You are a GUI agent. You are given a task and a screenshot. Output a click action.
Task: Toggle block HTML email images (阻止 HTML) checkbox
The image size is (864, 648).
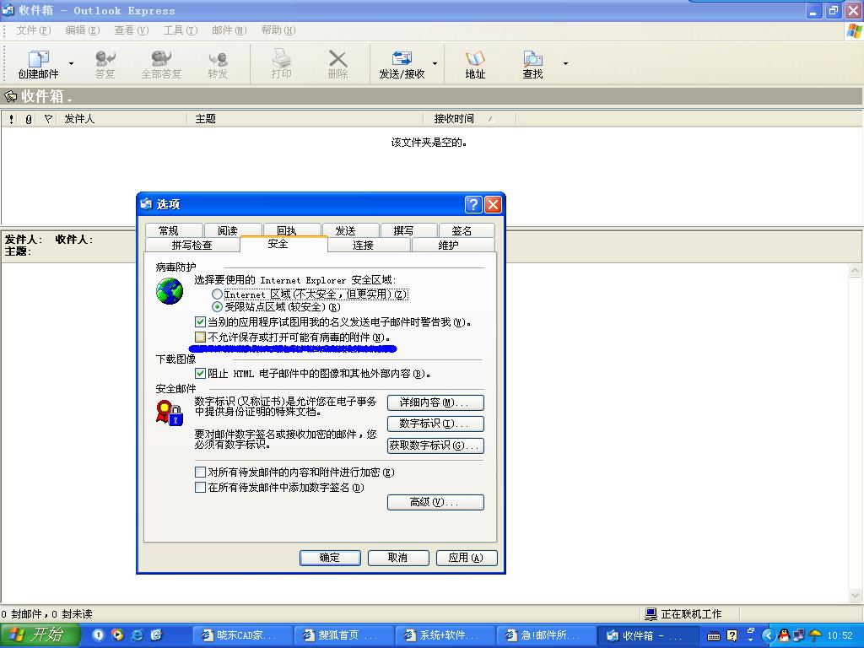tap(201, 373)
